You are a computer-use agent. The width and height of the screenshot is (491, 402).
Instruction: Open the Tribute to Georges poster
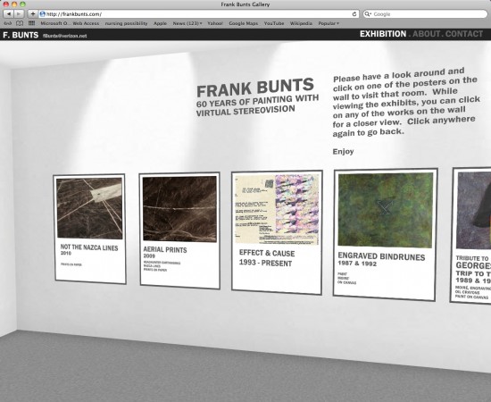470,236
